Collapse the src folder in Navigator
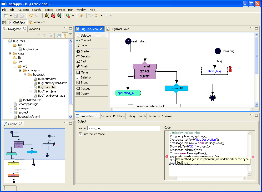 click(10, 62)
